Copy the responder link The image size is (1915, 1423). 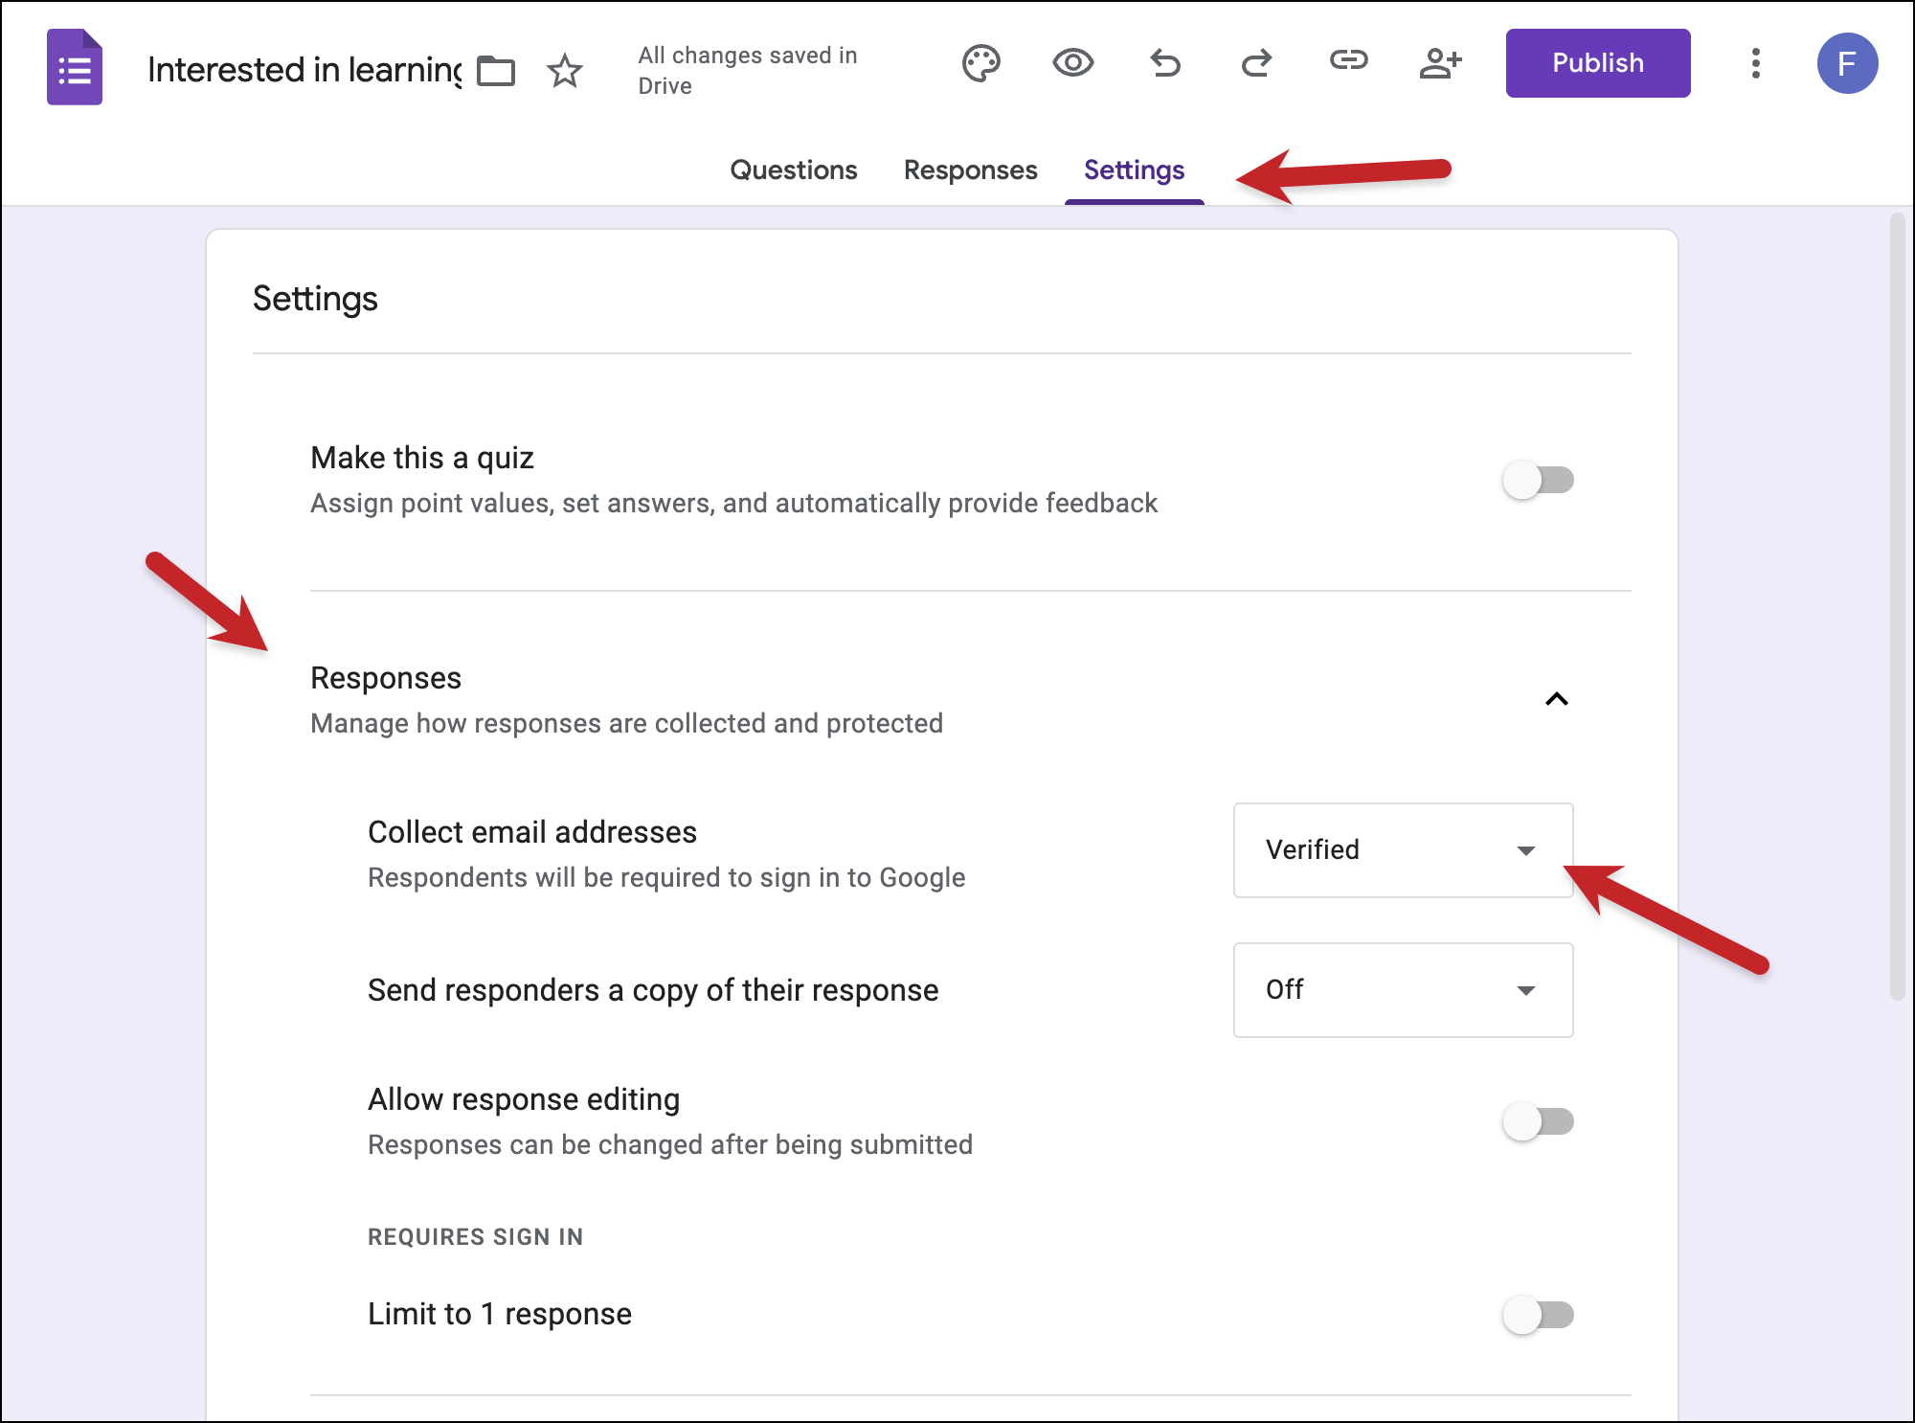coord(1348,63)
